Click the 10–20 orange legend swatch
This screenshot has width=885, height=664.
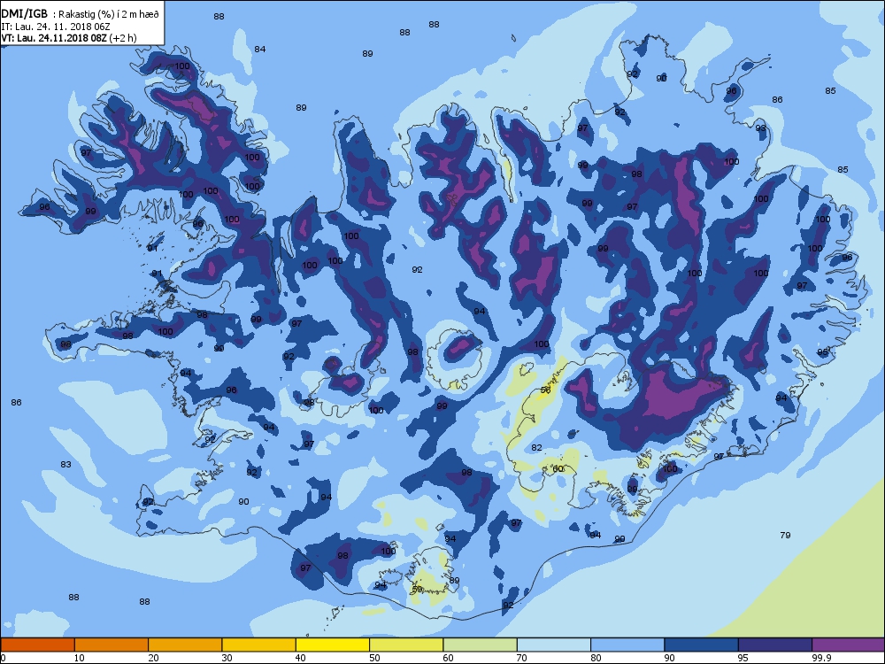(x=112, y=645)
